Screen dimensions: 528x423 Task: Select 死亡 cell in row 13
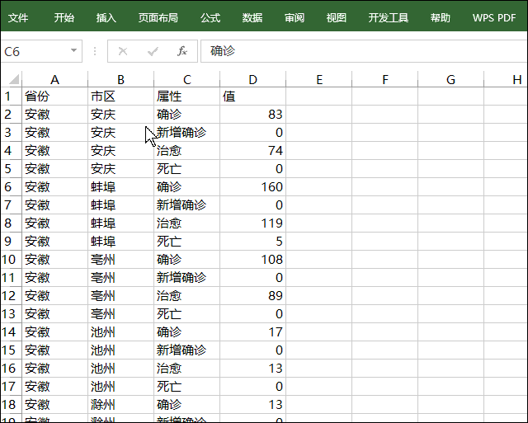(x=187, y=314)
